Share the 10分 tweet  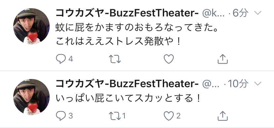pyautogui.click(x=223, y=116)
